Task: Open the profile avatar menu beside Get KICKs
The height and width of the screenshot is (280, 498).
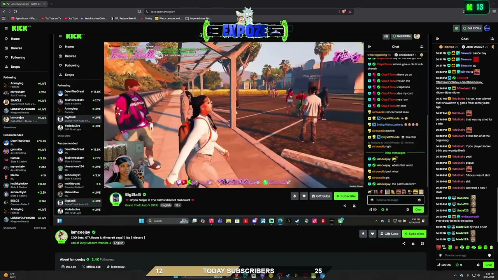Action: [487, 28]
